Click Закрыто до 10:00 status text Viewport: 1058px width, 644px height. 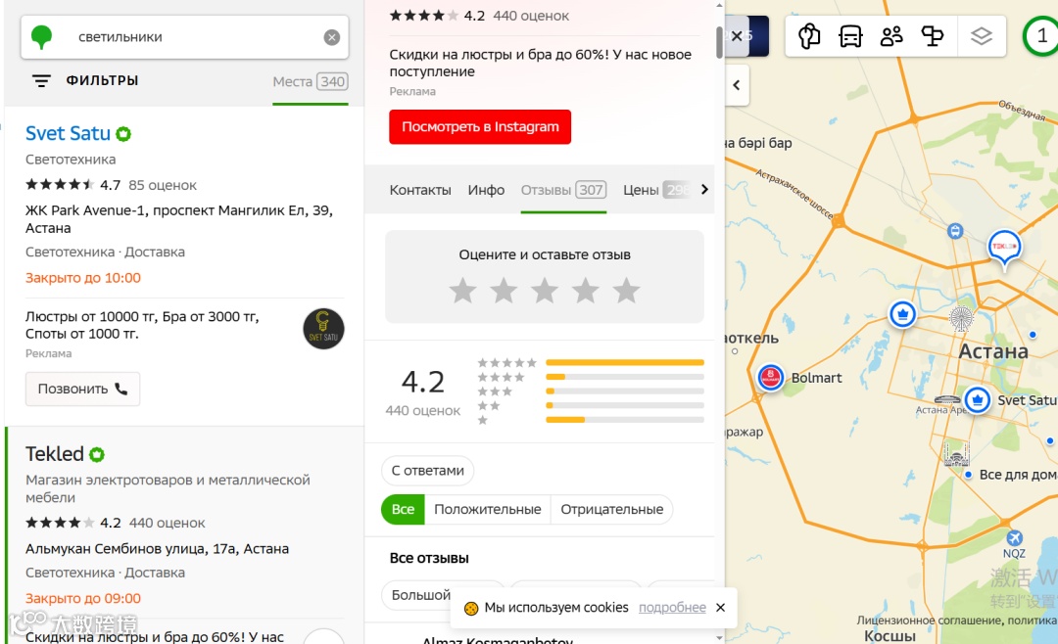coord(83,278)
